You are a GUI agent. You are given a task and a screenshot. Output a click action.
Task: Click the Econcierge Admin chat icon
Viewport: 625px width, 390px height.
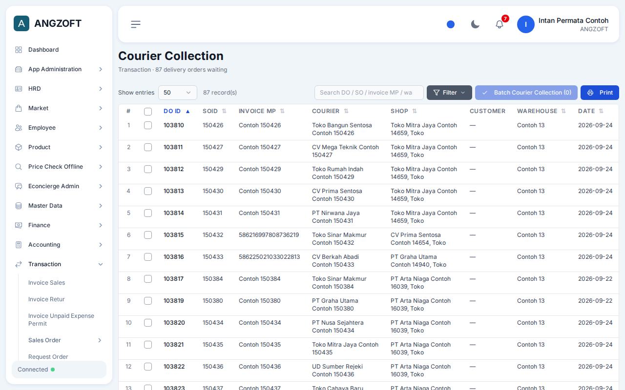coord(19,186)
